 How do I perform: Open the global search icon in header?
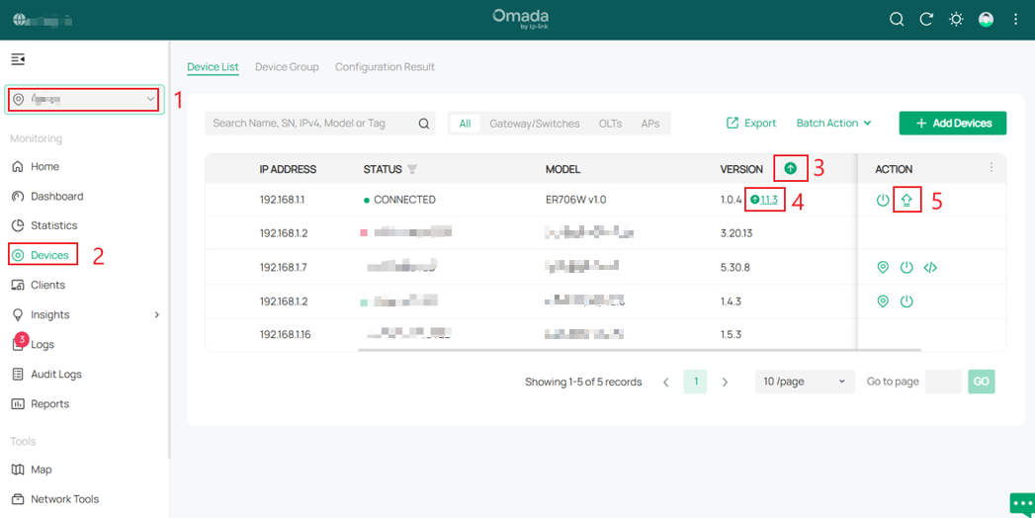click(896, 20)
